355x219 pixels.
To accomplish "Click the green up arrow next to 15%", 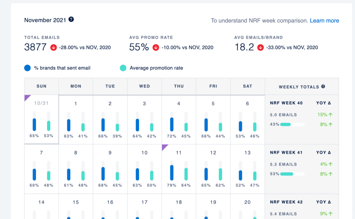I will point(330,115).
